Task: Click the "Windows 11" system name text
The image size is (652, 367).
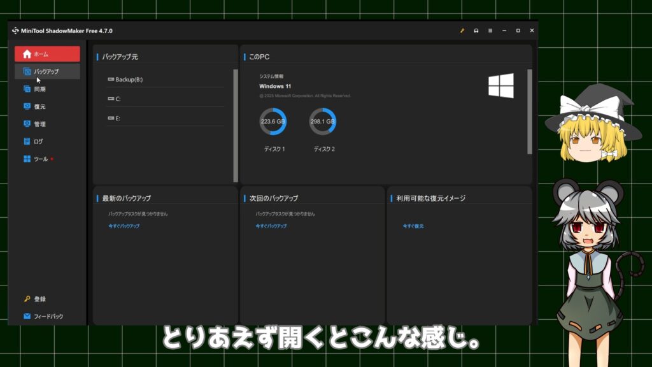Action: coord(275,86)
